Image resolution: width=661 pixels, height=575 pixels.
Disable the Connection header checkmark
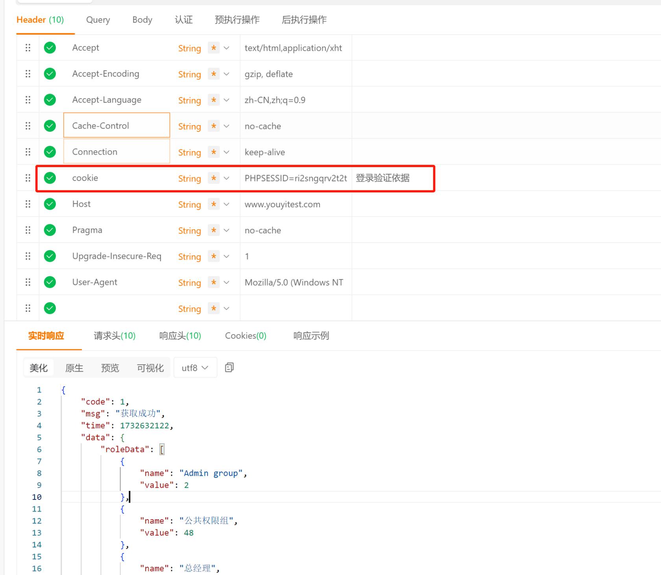(x=50, y=152)
